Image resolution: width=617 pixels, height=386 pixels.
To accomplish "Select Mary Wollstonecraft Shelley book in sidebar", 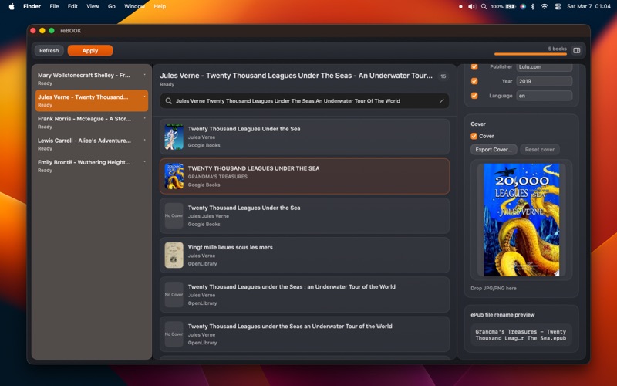I will pos(91,79).
